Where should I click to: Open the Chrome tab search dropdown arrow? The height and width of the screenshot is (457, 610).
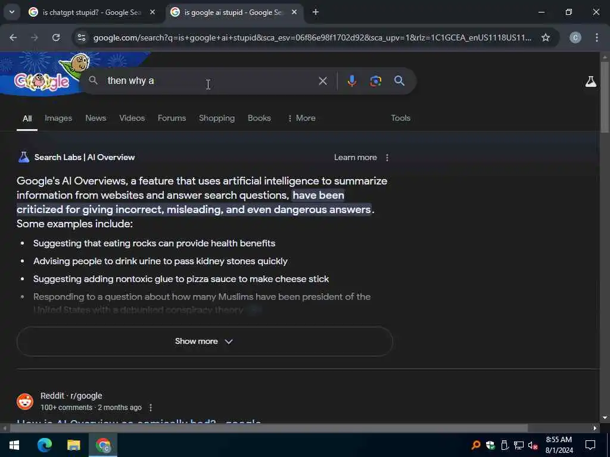[x=12, y=12]
